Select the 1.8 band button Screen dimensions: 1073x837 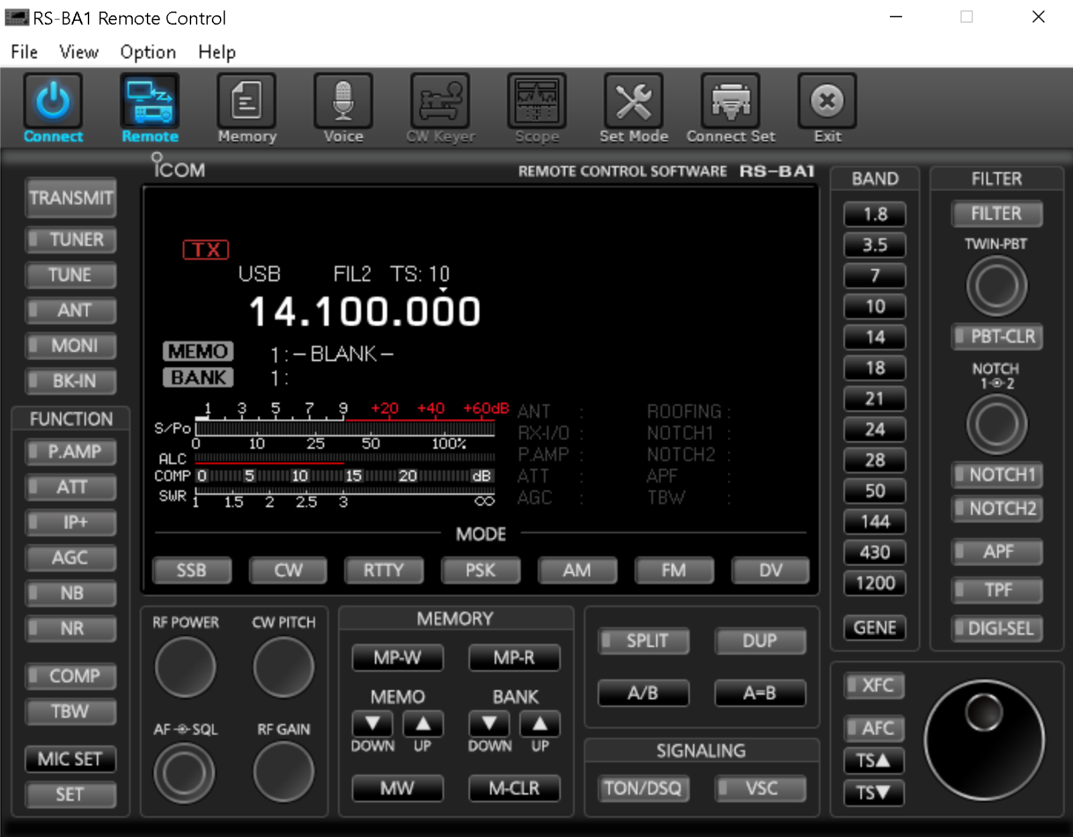874,215
